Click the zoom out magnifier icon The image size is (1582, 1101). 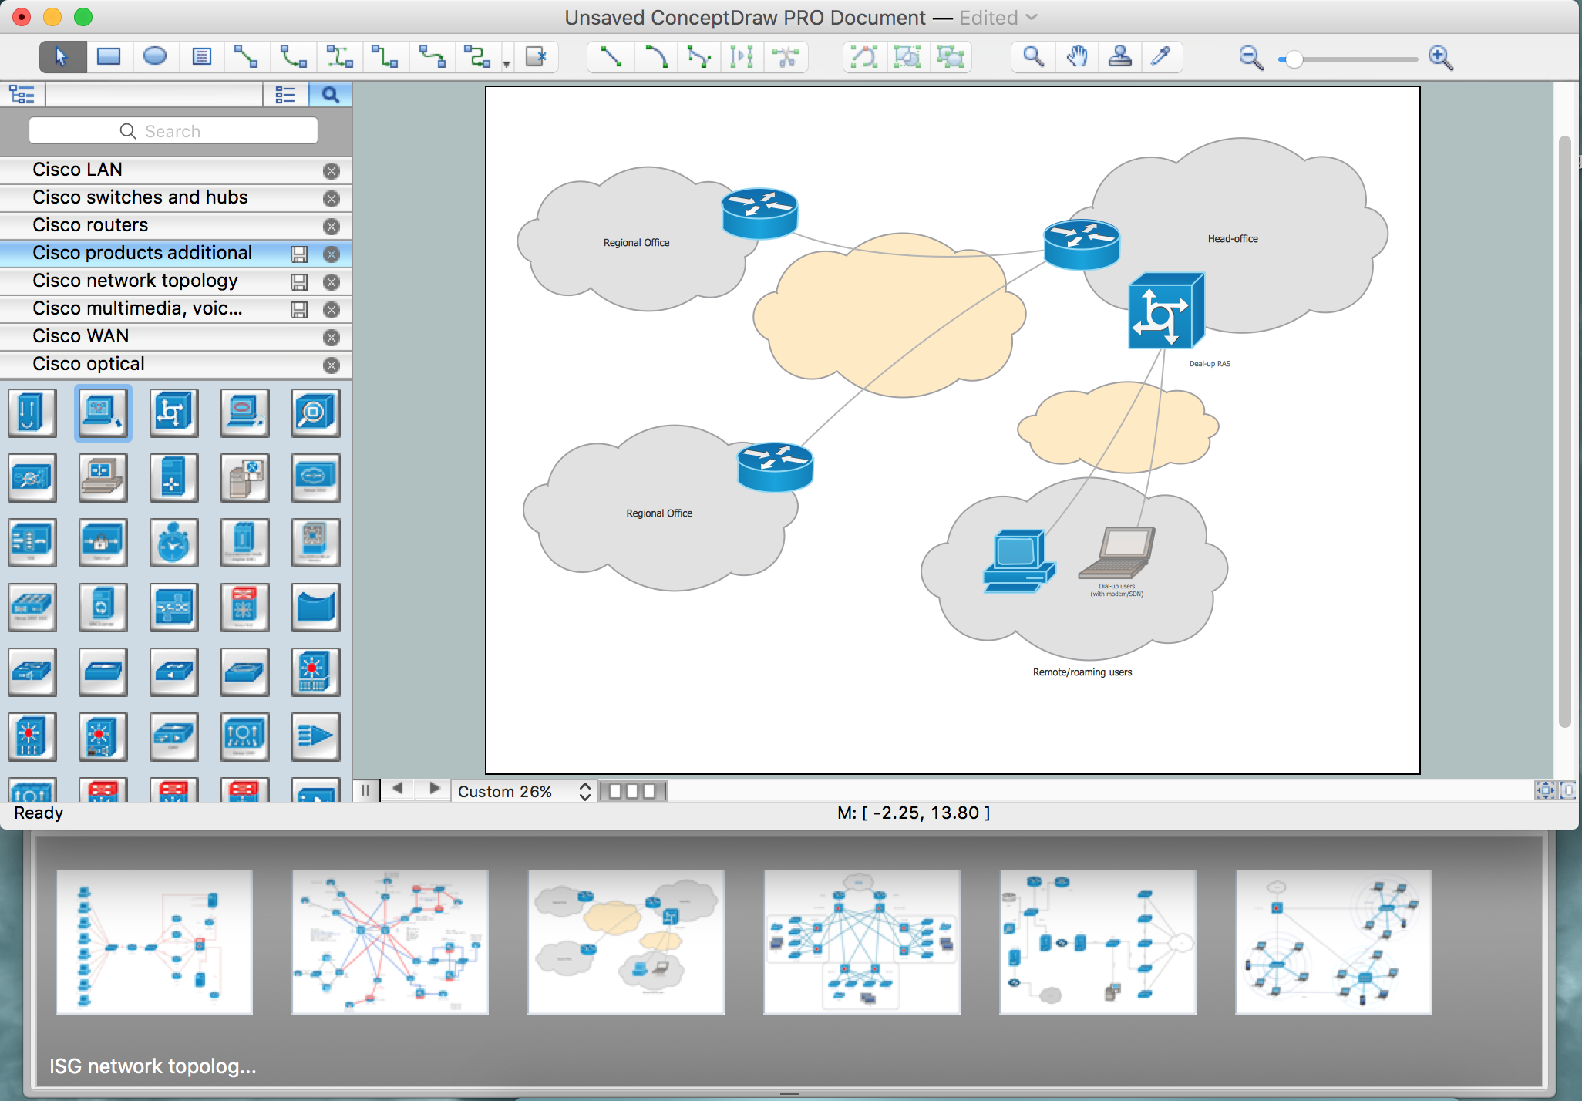[1250, 58]
